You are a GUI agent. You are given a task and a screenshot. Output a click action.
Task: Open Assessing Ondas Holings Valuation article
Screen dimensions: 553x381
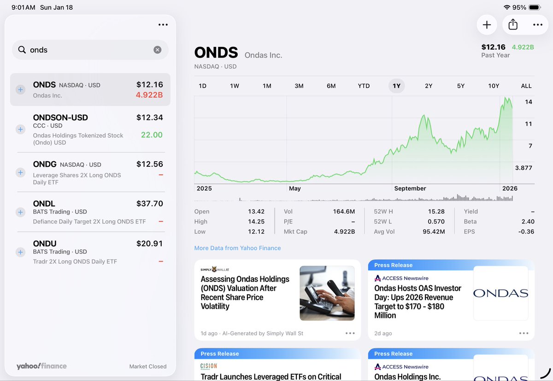click(x=277, y=300)
